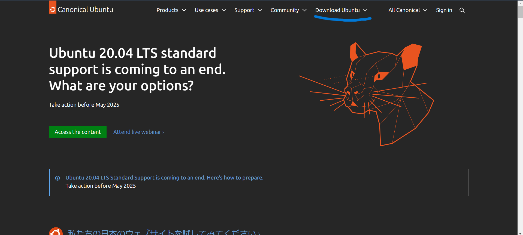523x235 pixels.
Task: Click the orange Ubuntu circle logo at the bottom
Action: 56,232
